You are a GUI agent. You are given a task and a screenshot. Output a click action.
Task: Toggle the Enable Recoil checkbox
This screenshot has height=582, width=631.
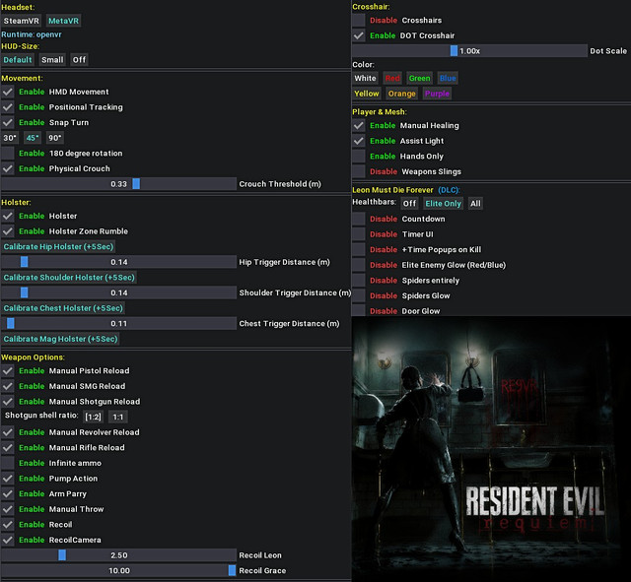click(x=8, y=524)
